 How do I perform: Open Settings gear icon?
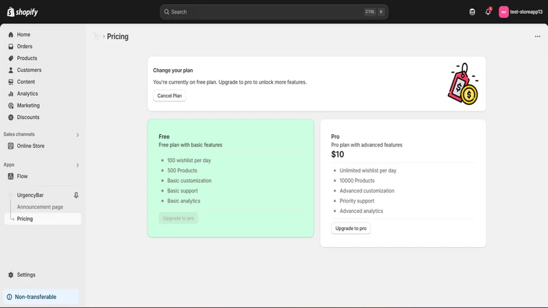pyautogui.click(x=11, y=275)
